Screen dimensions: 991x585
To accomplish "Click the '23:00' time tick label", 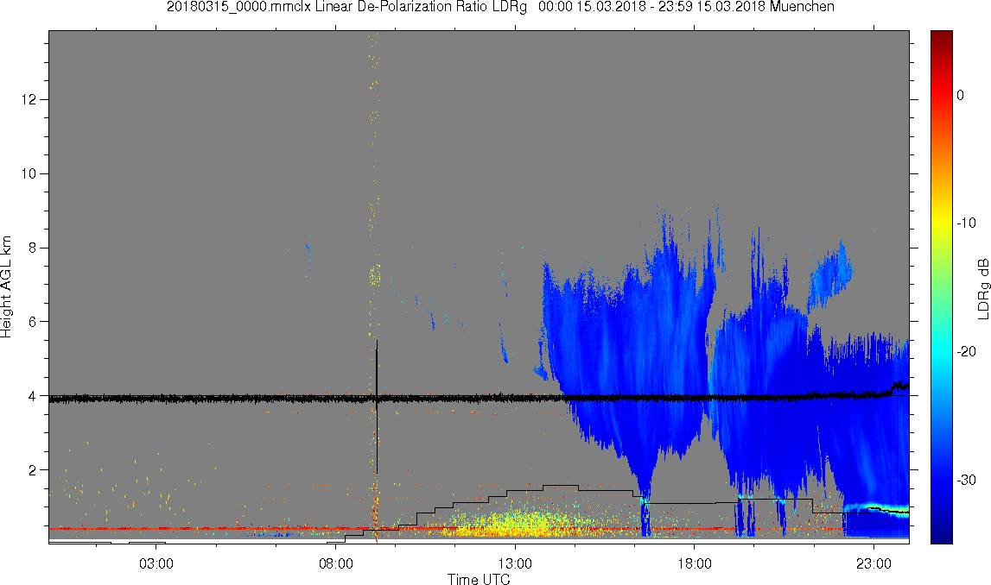I will pos(874,563).
